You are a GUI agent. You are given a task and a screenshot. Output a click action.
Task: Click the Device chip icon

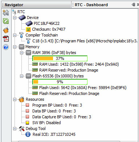(x=22, y=18)
